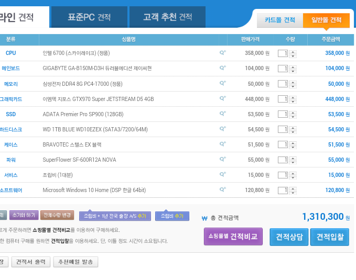Open the 고객 추천 견적 tab

tap(167, 17)
